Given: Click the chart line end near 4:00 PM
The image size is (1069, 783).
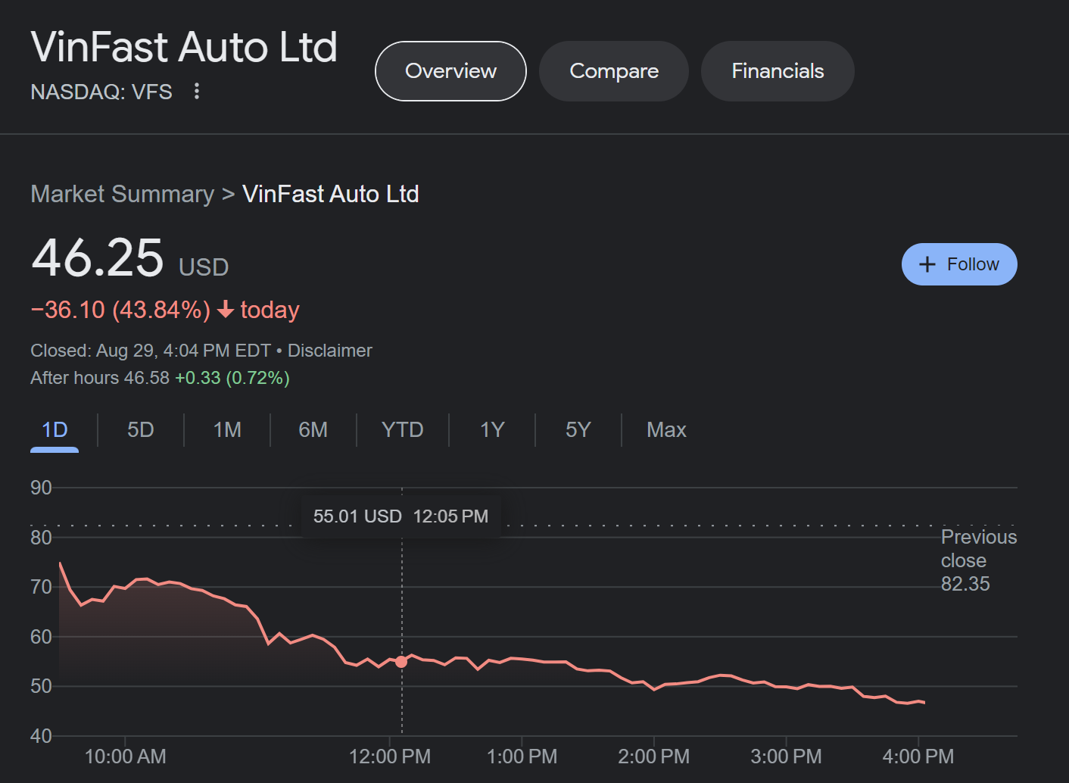Looking at the screenshot, I should (924, 703).
